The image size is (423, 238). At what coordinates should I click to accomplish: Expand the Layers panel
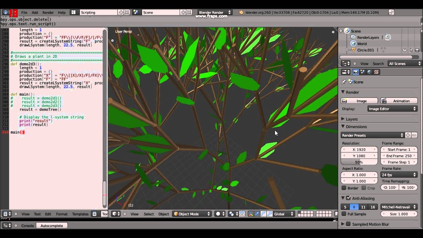(x=352, y=119)
